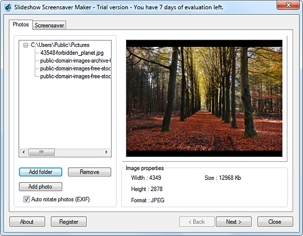Click the Width : 4349 value
The height and width of the screenshot is (236, 303).
[146, 178]
